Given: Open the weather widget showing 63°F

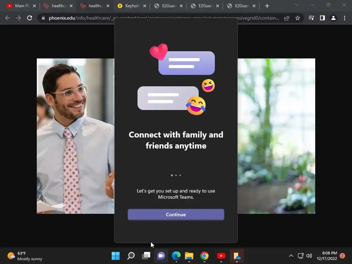Looking at the screenshot, I should (25, 256).
